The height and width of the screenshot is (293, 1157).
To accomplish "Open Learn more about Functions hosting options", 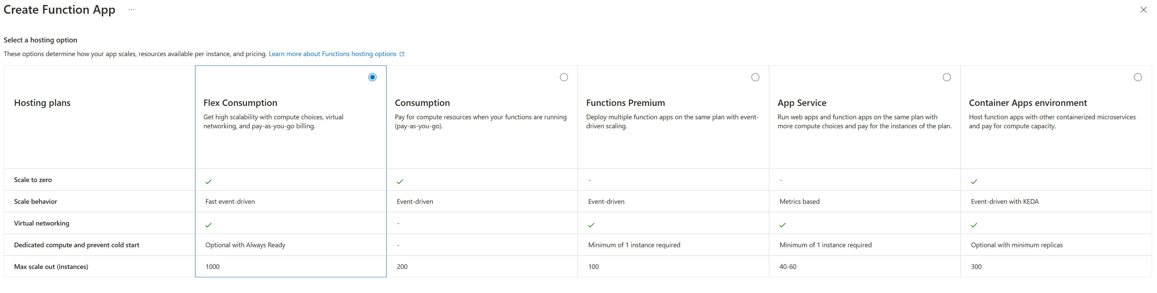I will tap(332, 54).
